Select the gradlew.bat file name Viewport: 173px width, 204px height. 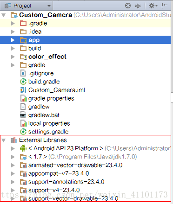[x=44, y=115]
